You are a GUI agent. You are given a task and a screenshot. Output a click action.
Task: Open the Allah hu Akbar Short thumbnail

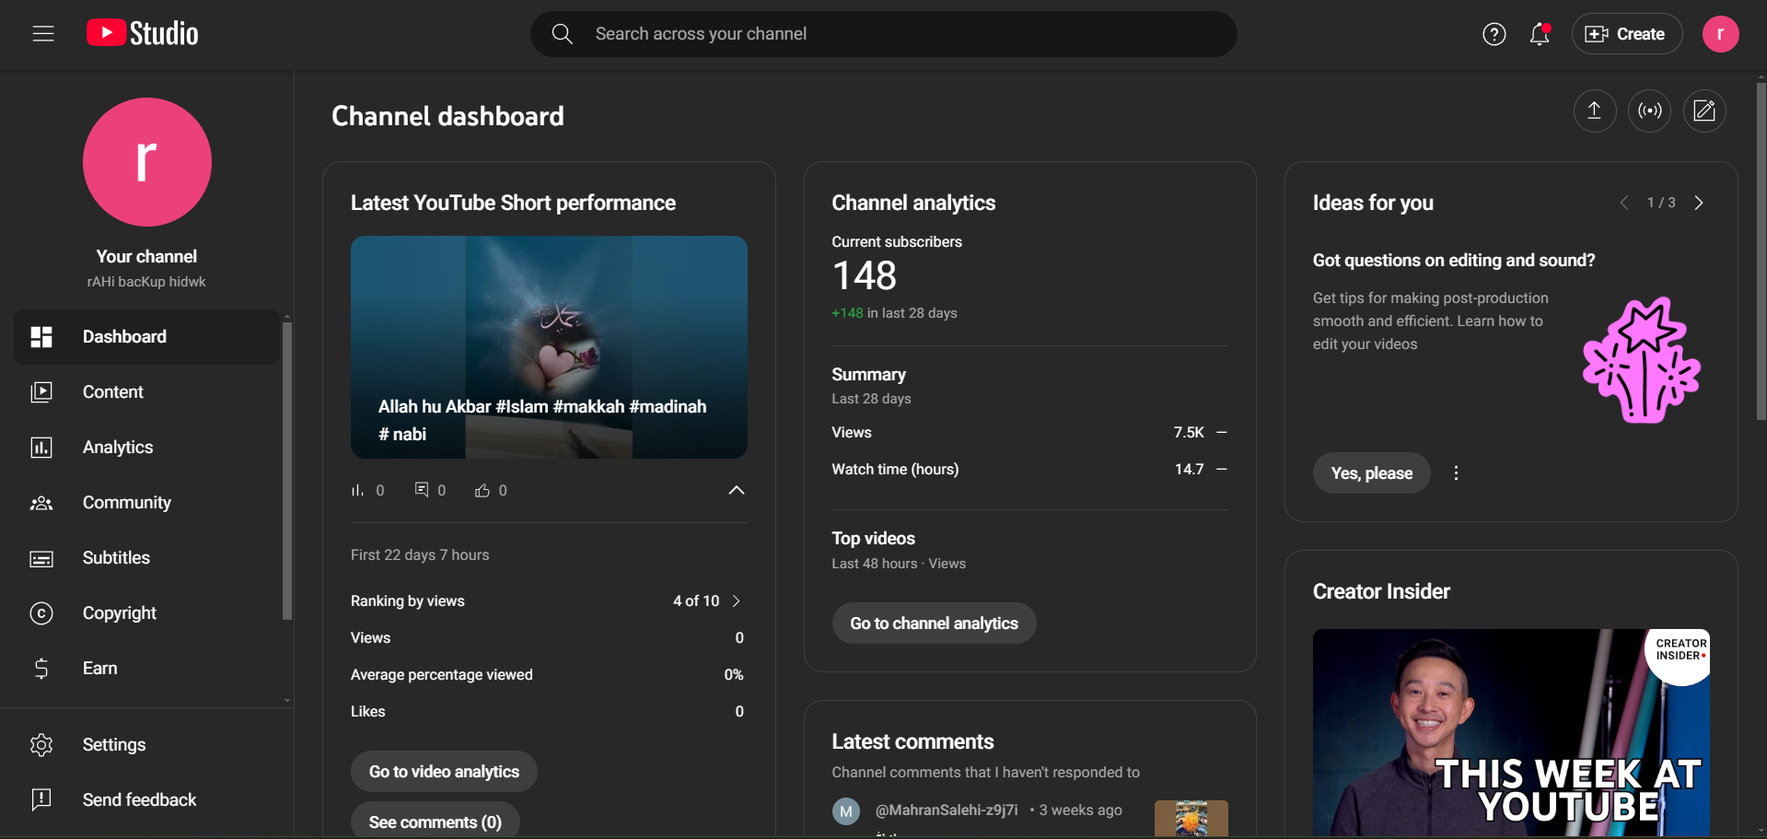[549, 347]
